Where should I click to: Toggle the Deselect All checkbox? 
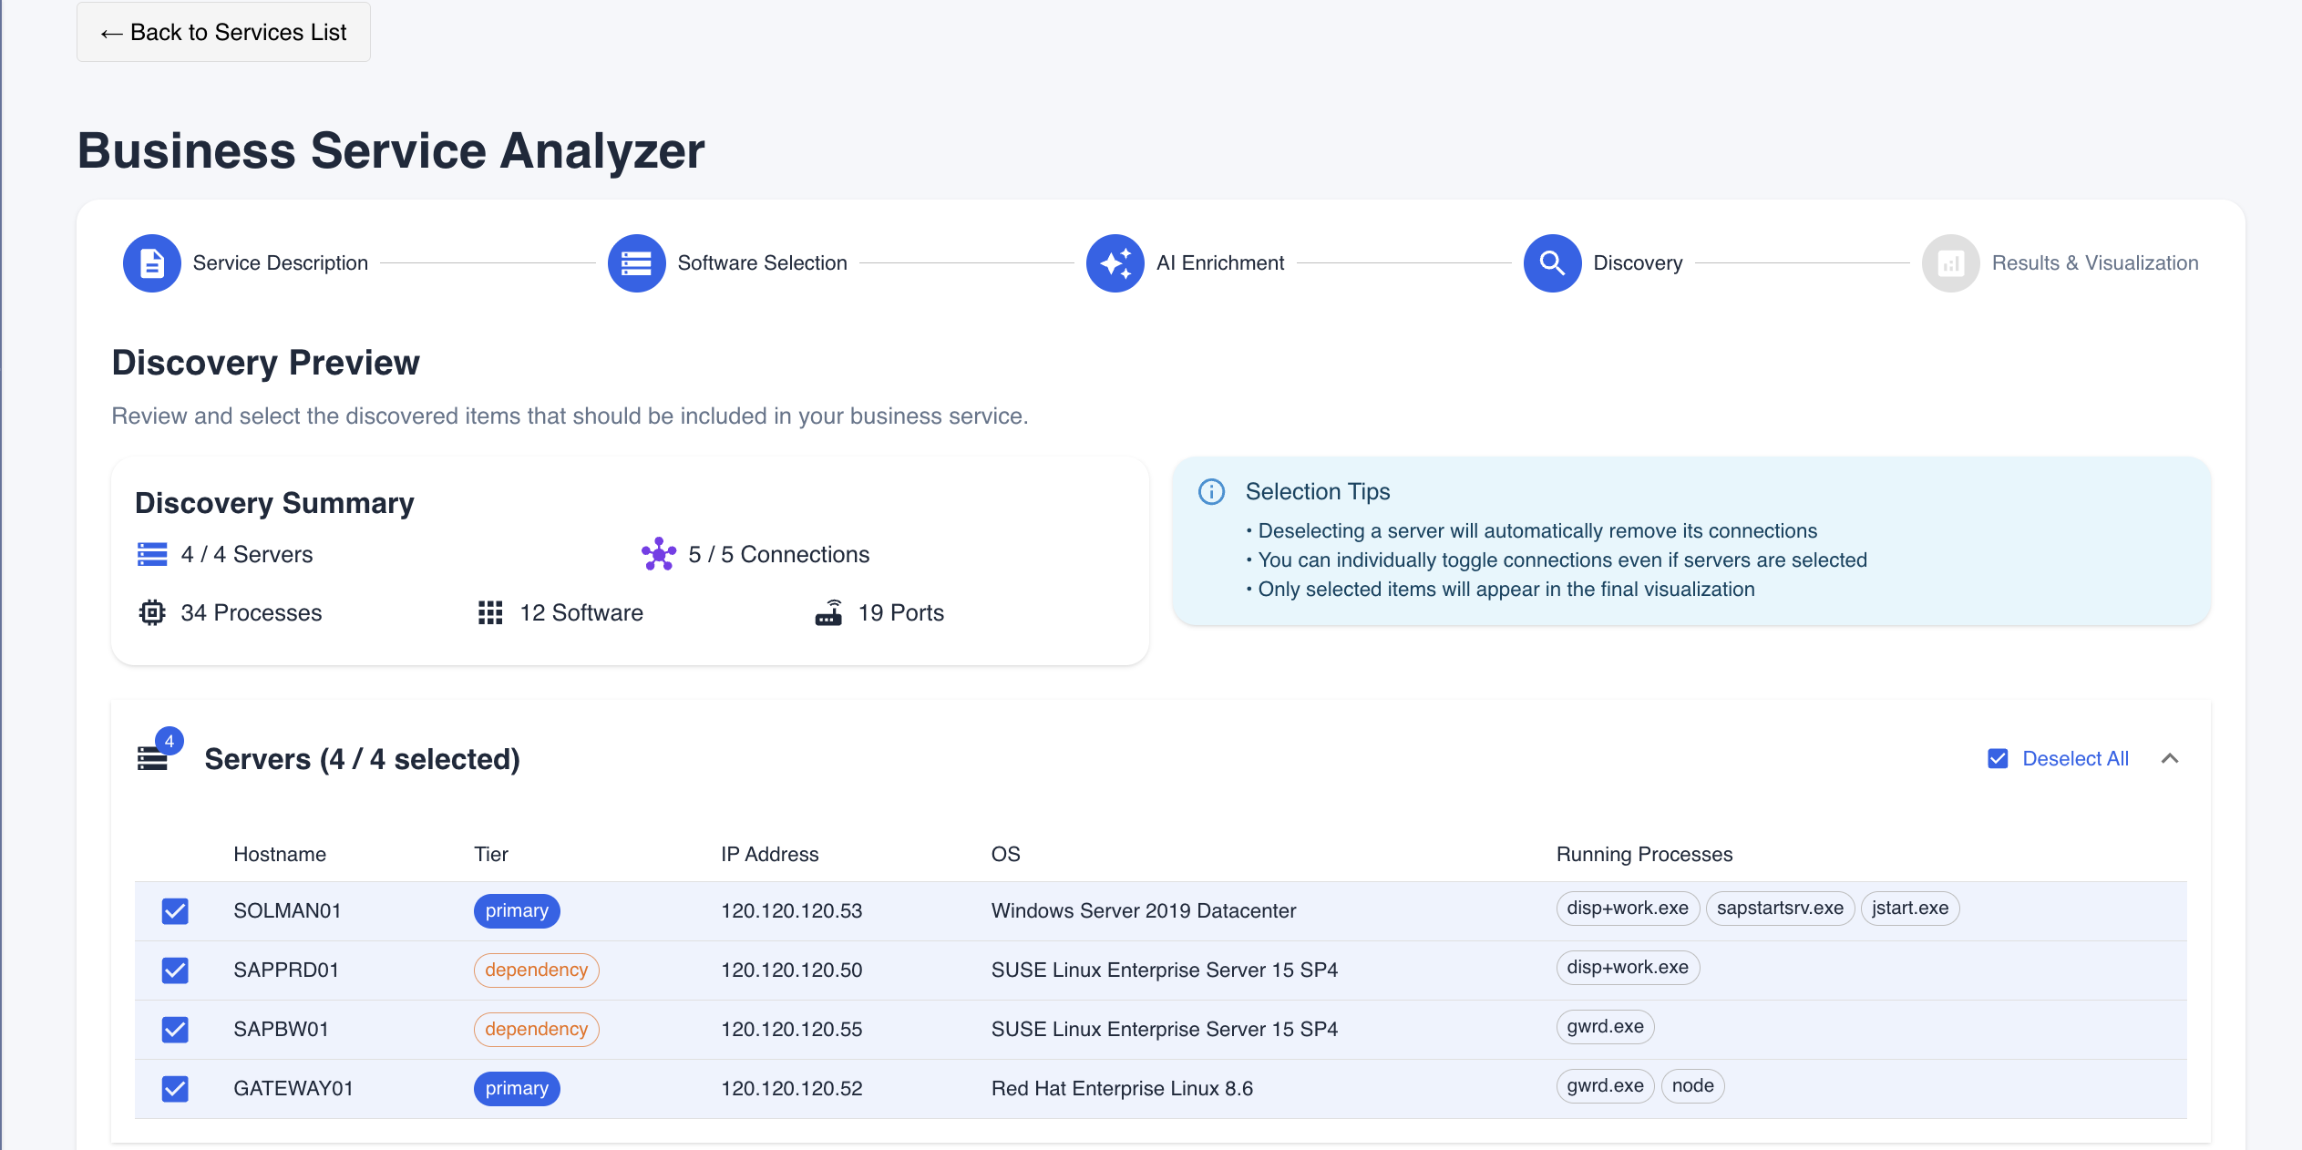click(x=1998, y=759)
